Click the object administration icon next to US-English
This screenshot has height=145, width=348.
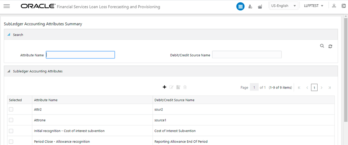point(260,7)
